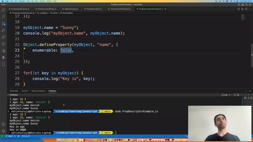Open the Accounts menu icon
Viewport: 253px width, 142px height.
pyautogui.click(x=4, y=124)
